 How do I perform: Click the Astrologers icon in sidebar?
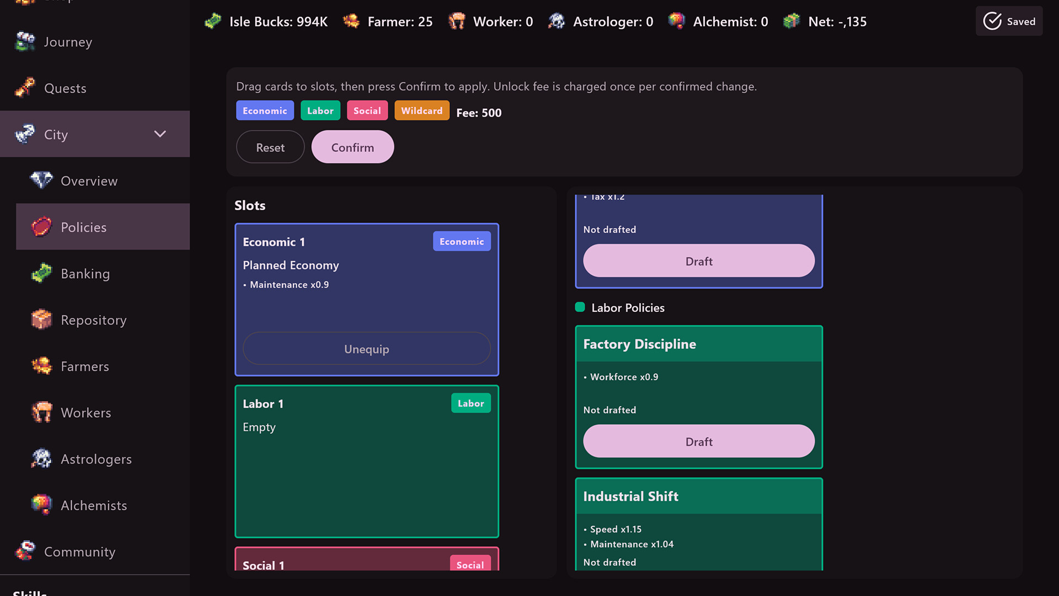(x=41, y=459)
